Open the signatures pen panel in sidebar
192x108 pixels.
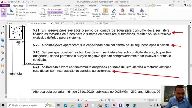[2, 72]
